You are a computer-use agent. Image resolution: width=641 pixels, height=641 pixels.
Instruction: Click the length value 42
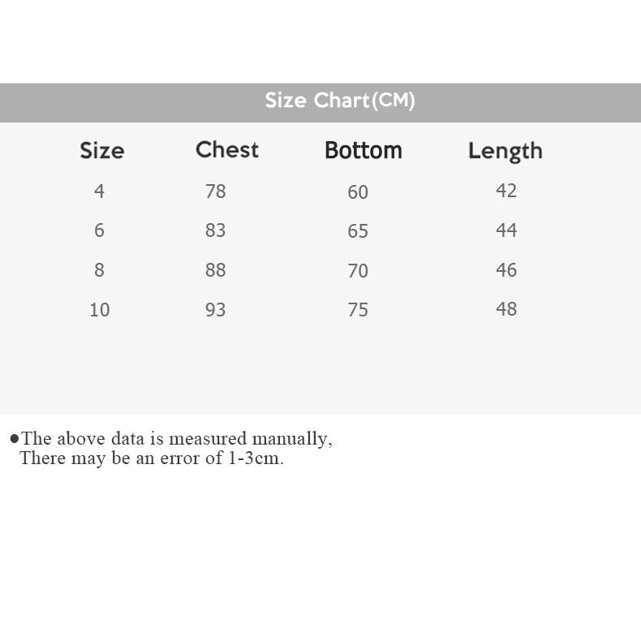506,191
